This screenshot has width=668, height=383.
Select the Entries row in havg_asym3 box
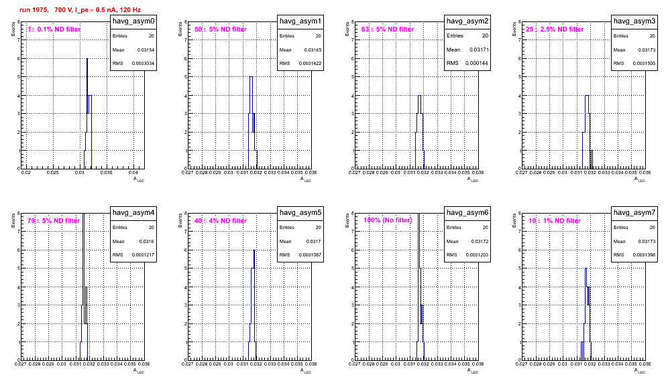point(634,36)
